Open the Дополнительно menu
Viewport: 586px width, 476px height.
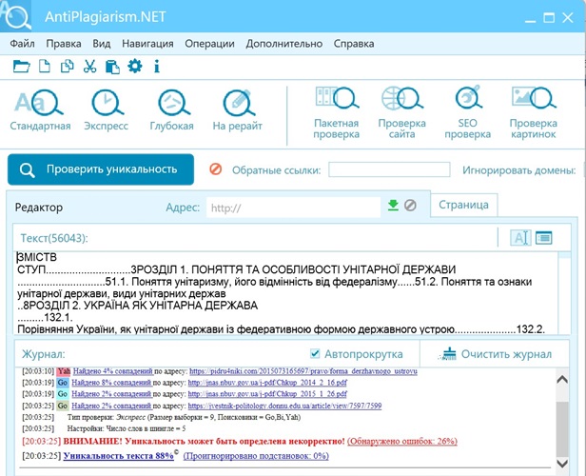coord(284,44)
